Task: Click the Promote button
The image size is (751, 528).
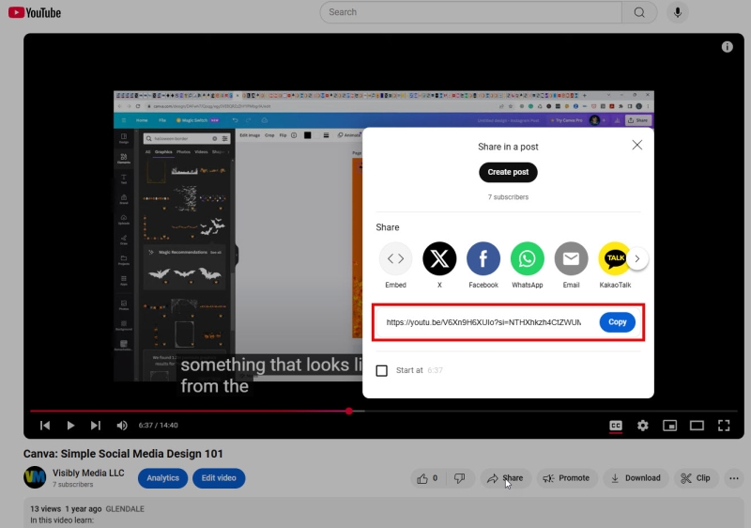Action: (566, 478)
